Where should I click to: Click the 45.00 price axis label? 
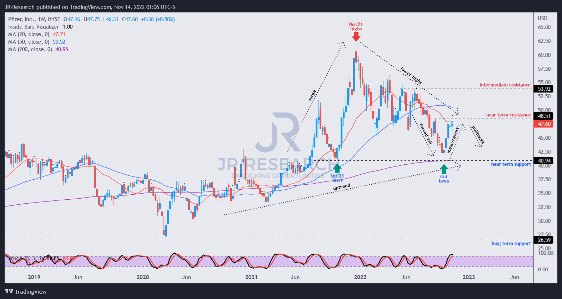(544, 138)
